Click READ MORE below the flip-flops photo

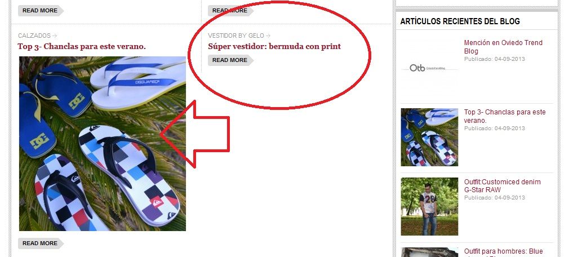(x=41, y=243)
